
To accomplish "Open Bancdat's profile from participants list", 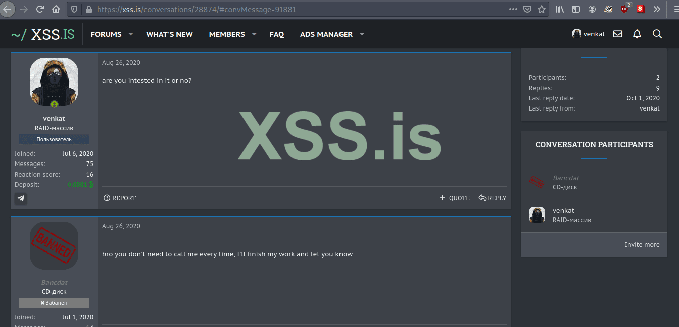I will 566,178.
